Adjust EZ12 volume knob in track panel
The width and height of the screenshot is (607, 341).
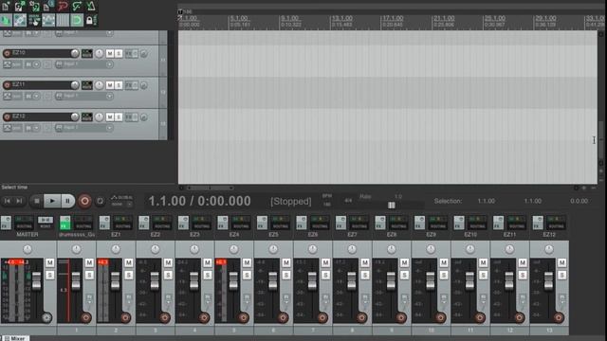pos(75,117)
